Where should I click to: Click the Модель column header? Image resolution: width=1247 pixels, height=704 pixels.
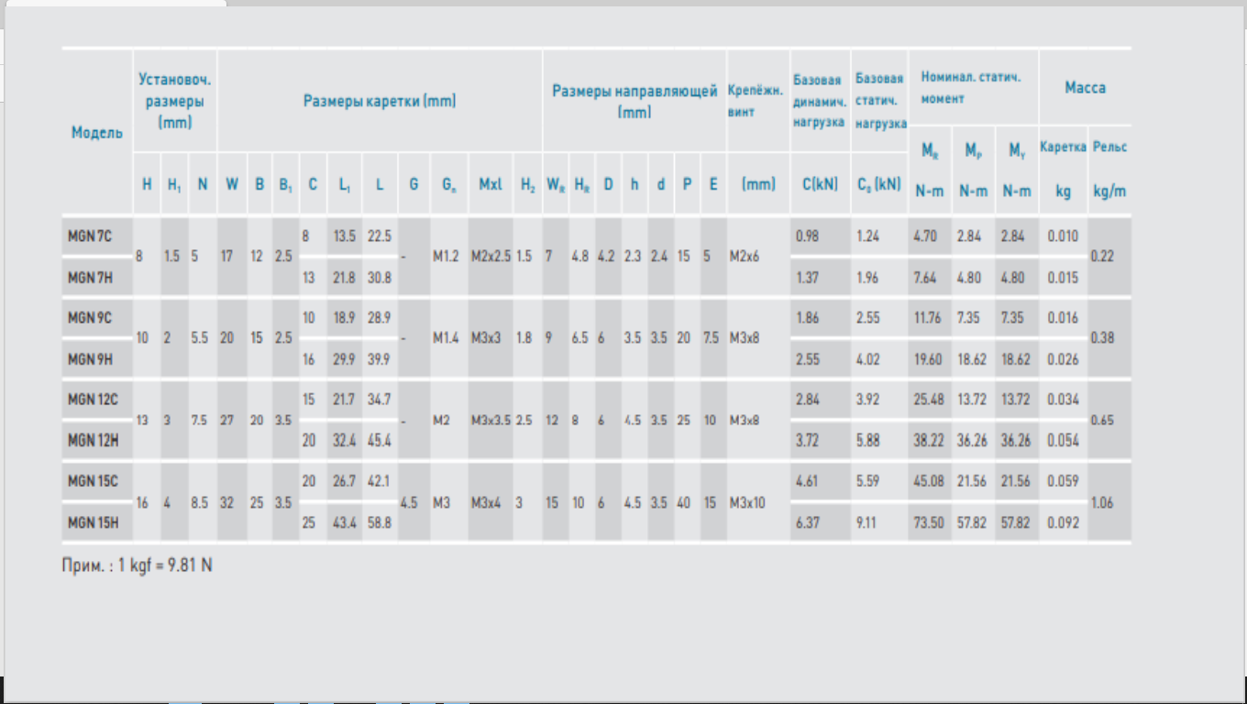coord(96,133)
